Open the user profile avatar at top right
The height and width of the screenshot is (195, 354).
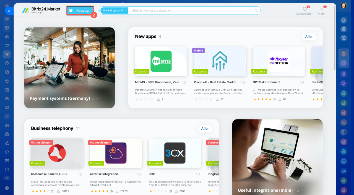pos(343,6)
